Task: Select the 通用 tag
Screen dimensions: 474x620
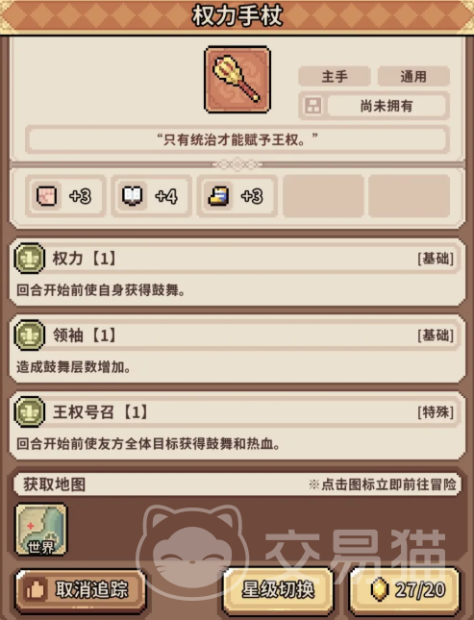Action: coord(413,76)
